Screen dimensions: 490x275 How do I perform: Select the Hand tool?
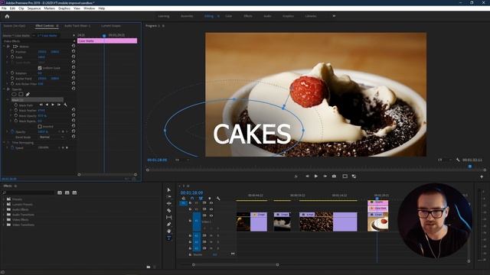point(168,231)
